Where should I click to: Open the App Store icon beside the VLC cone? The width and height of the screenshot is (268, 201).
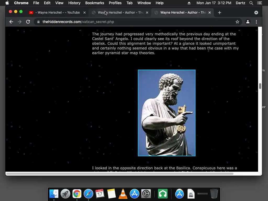click(x=135, y=194)
